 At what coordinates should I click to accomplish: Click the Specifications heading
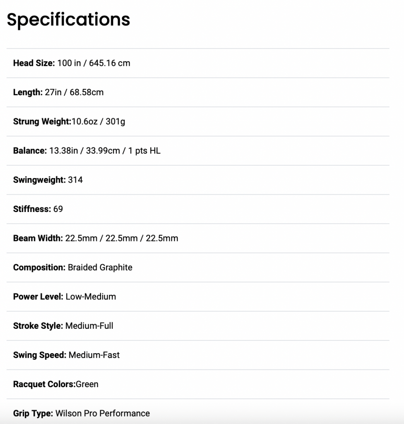pyautogui.click(x=68, y=20)
